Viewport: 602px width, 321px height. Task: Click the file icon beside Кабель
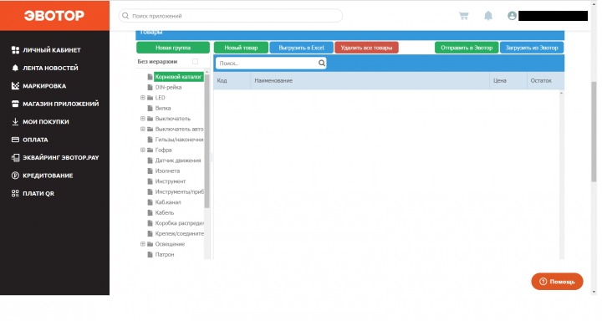[x=150, y=212]
